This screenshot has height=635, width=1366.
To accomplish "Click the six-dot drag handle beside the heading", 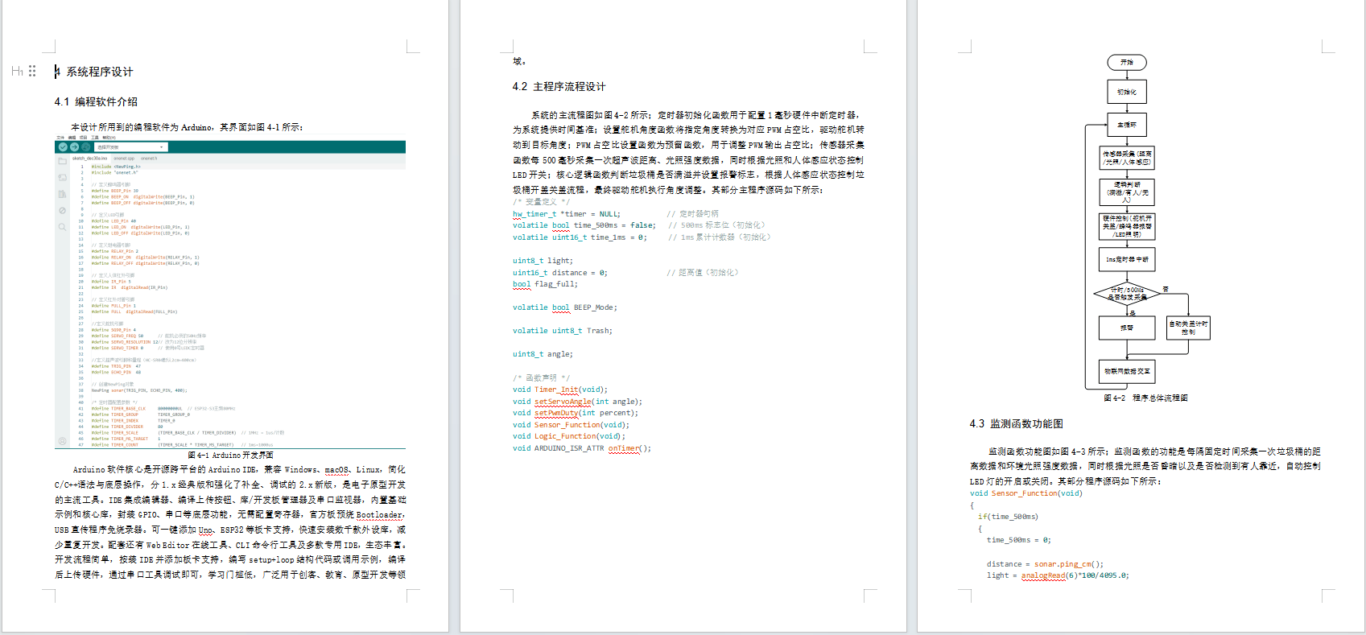I will (32, 71).
